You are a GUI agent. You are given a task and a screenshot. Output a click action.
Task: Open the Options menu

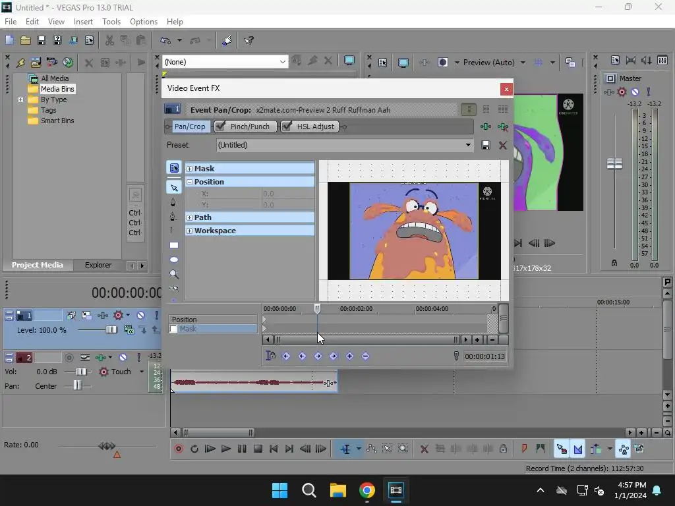point(143,22)
